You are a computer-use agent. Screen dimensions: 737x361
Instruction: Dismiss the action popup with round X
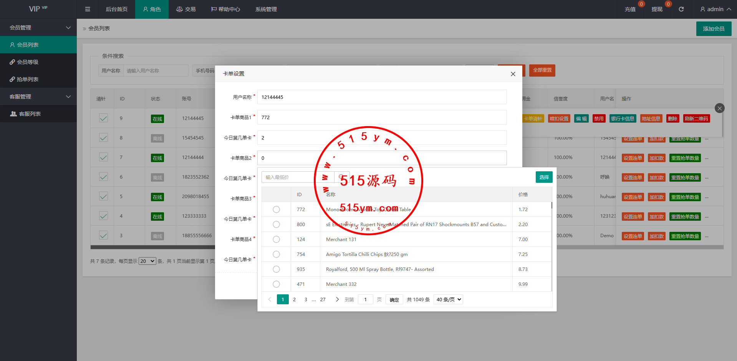719,108
